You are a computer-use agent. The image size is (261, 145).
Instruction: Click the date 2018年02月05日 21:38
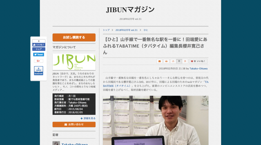click(172, 69)
